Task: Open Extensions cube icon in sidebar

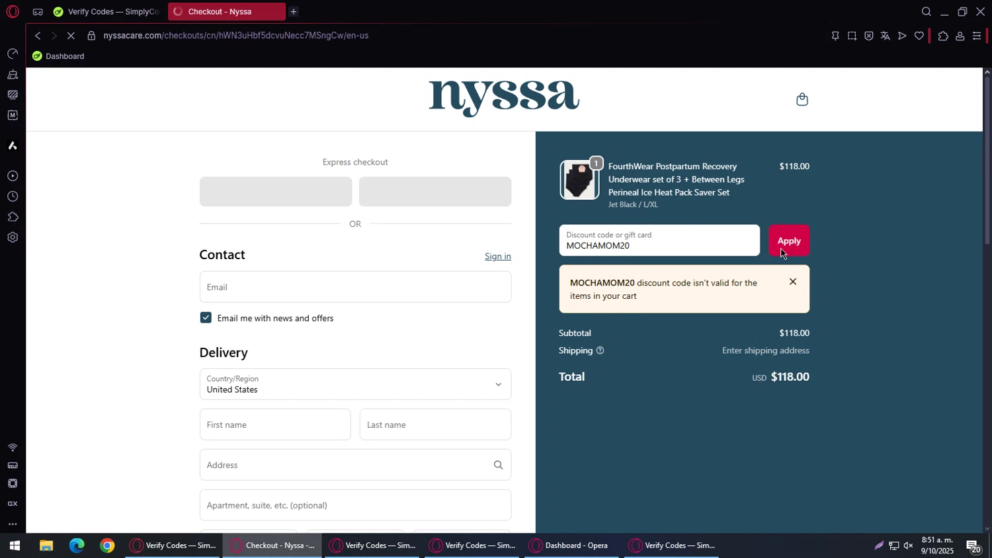Action: point(13,217)
